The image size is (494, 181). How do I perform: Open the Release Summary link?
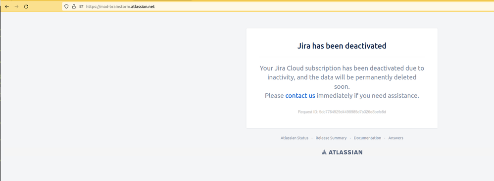tap(331, 138)
